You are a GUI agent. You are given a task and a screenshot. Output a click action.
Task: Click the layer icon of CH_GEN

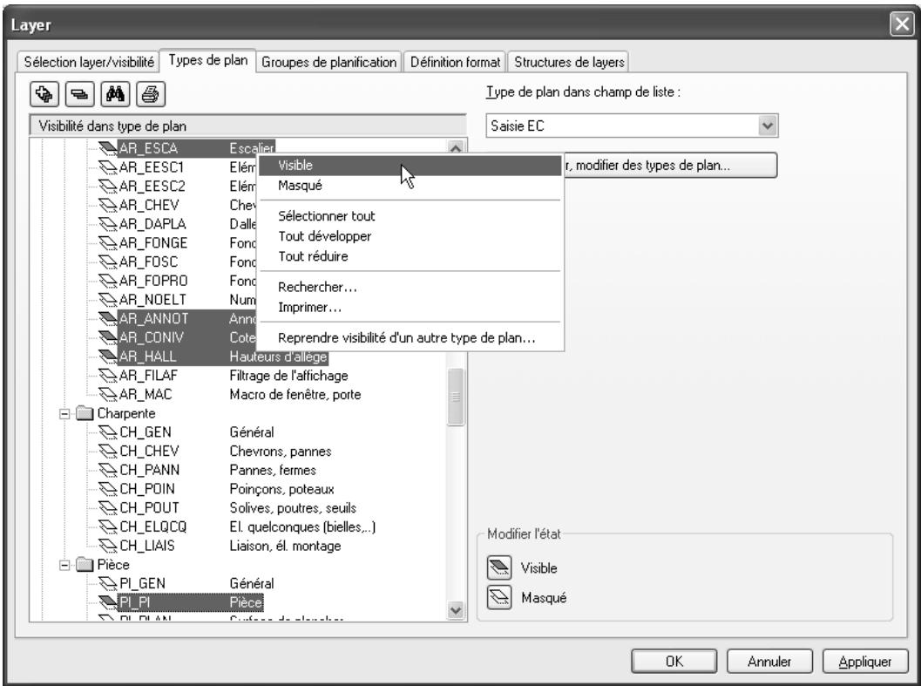[x=107, y=432]
